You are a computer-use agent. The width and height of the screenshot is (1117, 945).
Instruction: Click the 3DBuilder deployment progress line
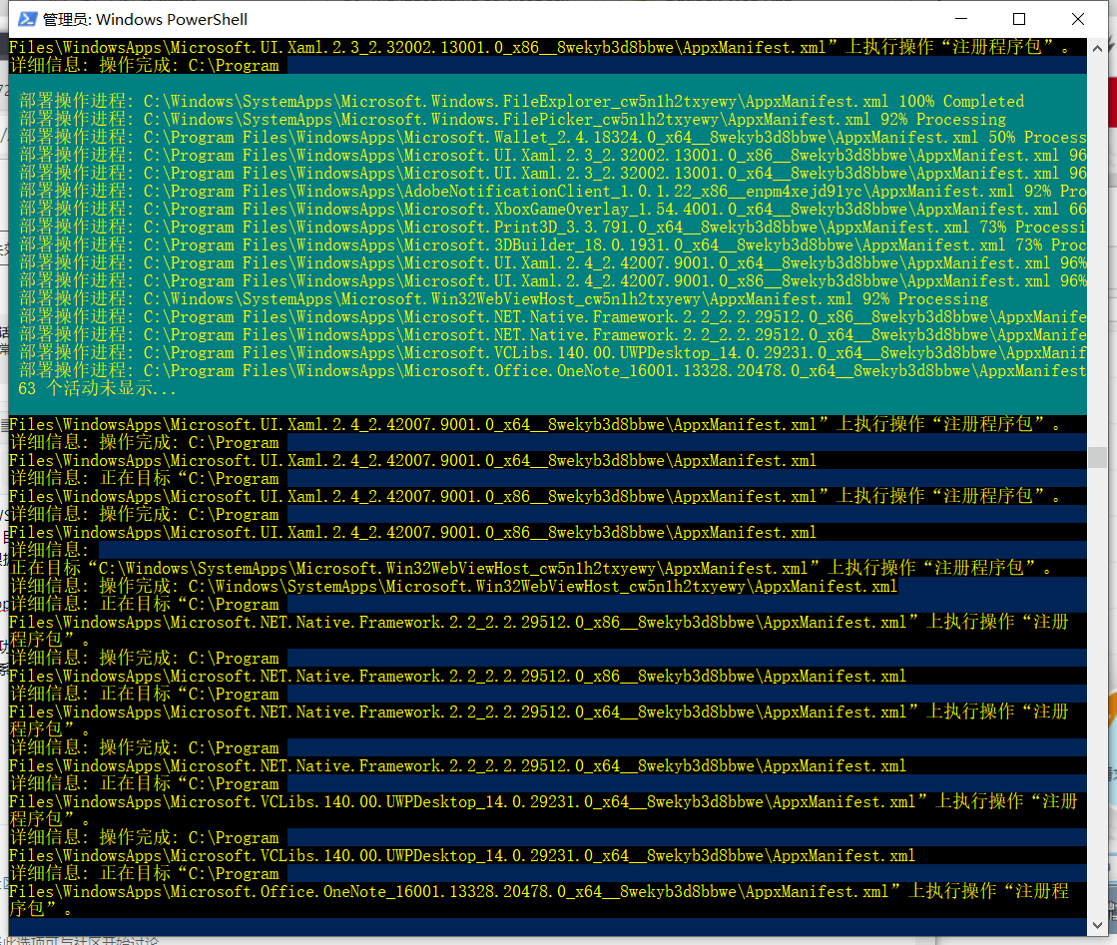[x=553, y=244]
